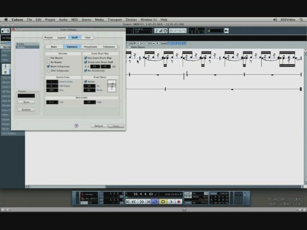Click the fast forward transport button

pos(142,202)
